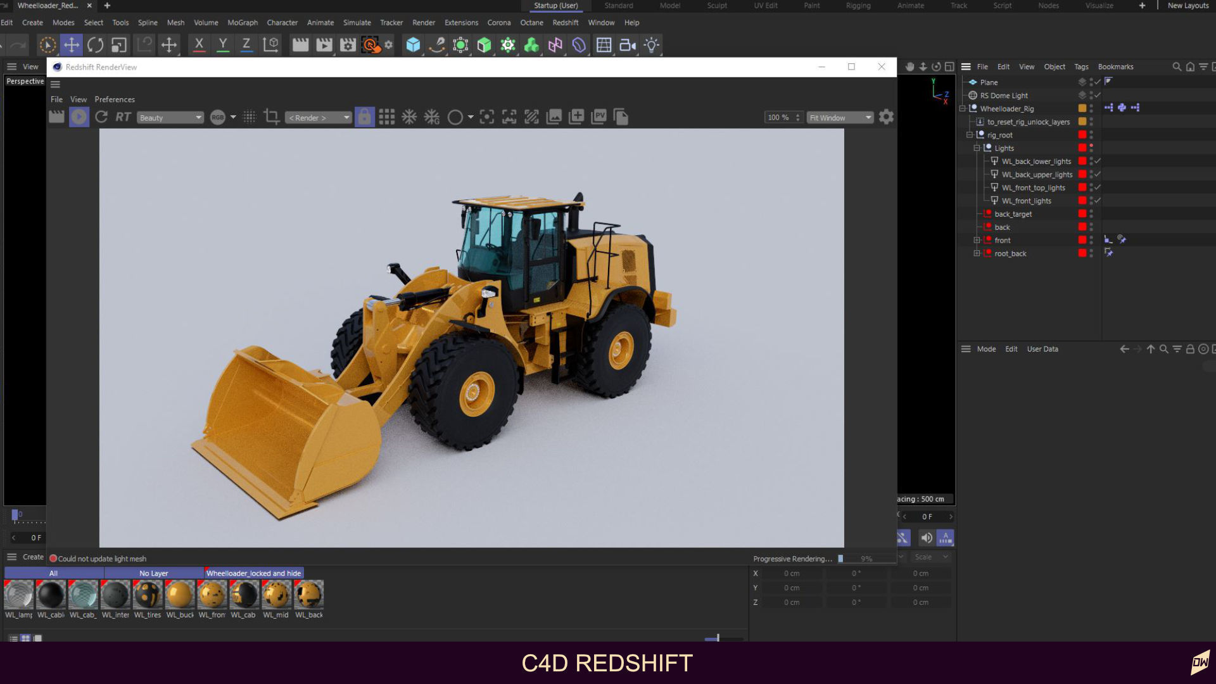Click the Attribute Manager User Data menu
Image resolution: width=1216 pixels, height=684 pixels.
coord(1042,350)
